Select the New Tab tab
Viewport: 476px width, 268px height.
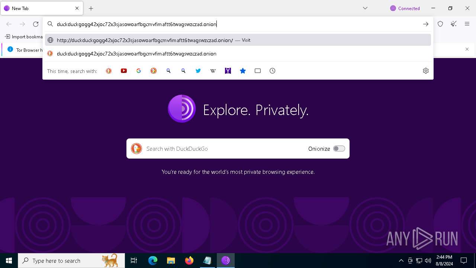coord(42,8)
